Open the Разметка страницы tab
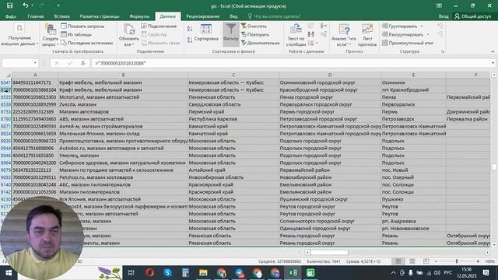498x280 pixels. click(x=100, y=16)
